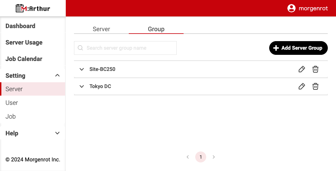The height and width of the screenshot is (171, 336).
Task: Focus the server group name search field
Action: 128,48
